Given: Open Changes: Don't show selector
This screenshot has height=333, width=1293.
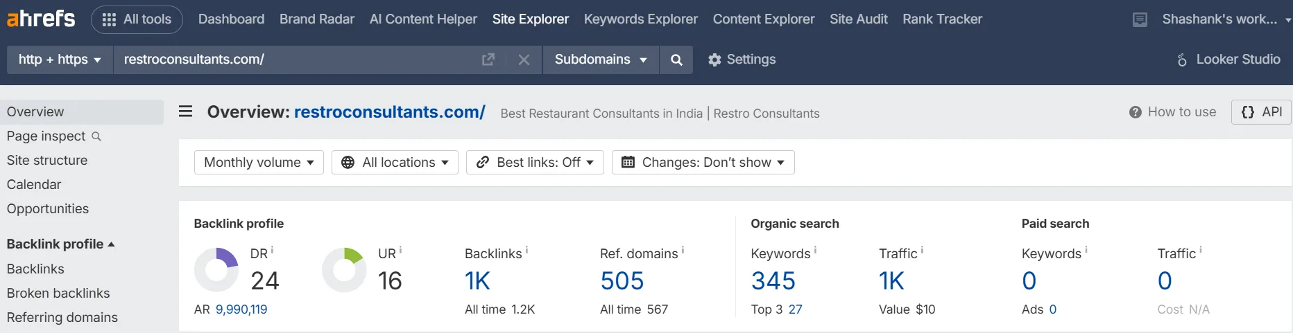Looking at the screenshot, I should pyautogui.click(x=703, y=162).
